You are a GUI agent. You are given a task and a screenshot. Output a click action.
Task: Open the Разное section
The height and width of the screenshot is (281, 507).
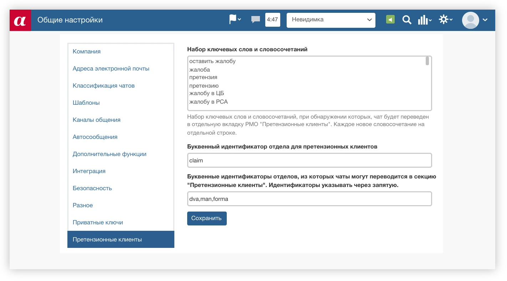tap(121, 205)
